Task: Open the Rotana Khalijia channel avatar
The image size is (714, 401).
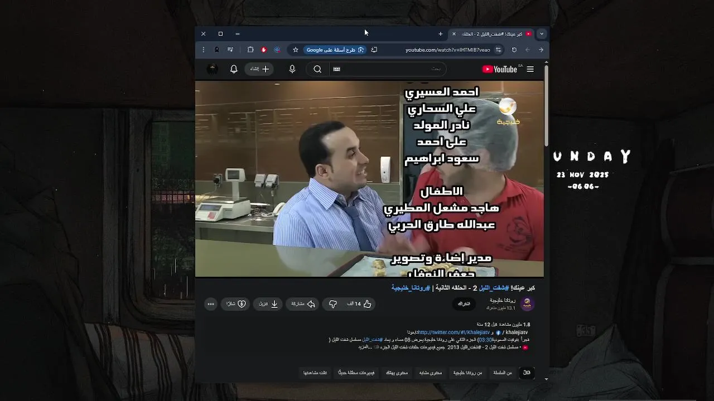Action: (x=527, y=304)
